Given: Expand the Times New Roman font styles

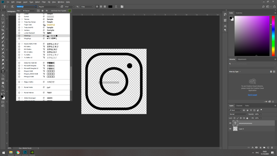Looking at the screenshot, I should (22, 22).
